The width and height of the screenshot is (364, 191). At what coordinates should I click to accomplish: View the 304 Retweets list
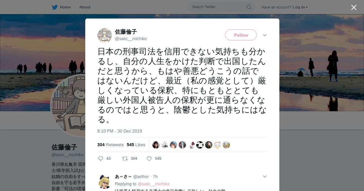(110, 145)
